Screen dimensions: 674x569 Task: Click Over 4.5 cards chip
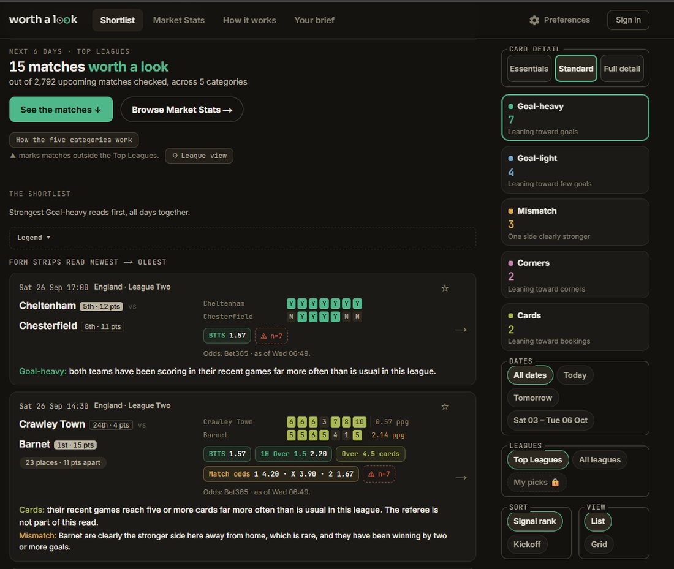click(x=370, y=454)
